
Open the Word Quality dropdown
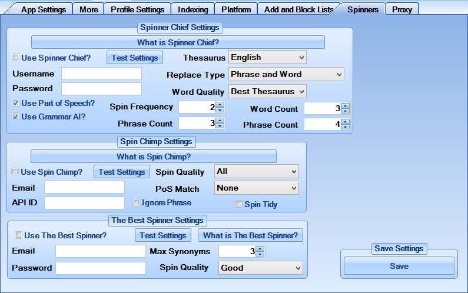tap(267, 91)
